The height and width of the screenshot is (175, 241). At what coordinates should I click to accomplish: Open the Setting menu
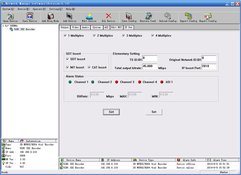(56, 9)
